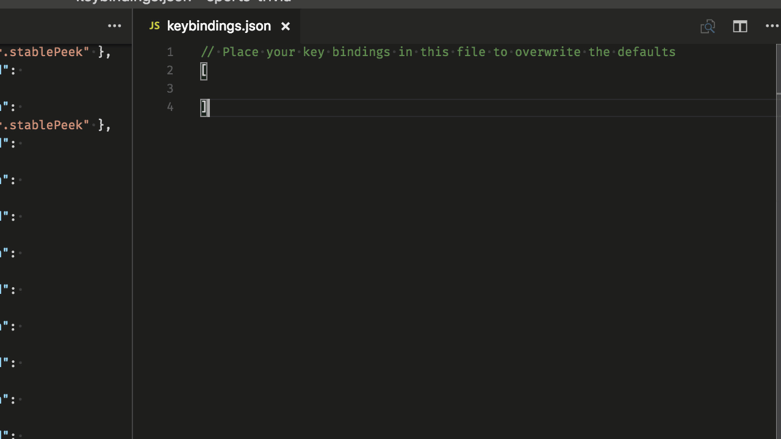Click line number 2 in the gutter
781x439 pixels.
pos(170,70)
